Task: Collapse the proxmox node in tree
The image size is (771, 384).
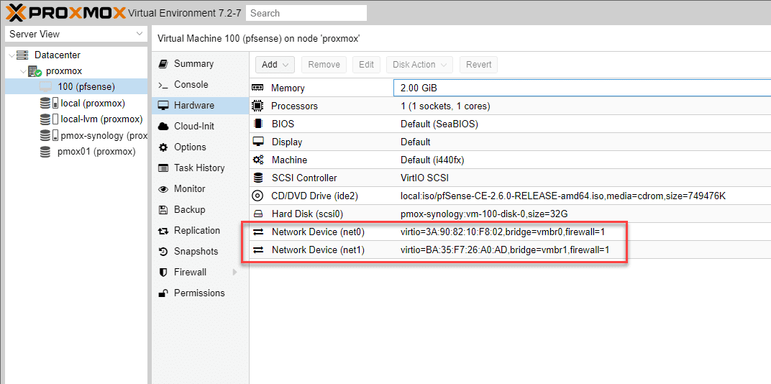Action: pyautogui.click(x=22, y=71)
